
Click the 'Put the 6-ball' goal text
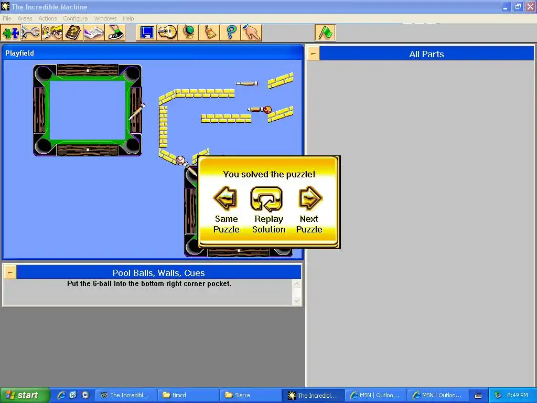(x=149, y=284)
